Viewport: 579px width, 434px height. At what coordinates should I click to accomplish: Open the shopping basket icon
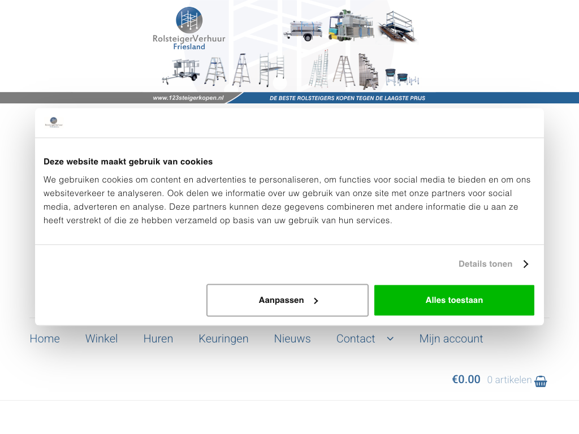pyautogui.click(x=541, y=381)
